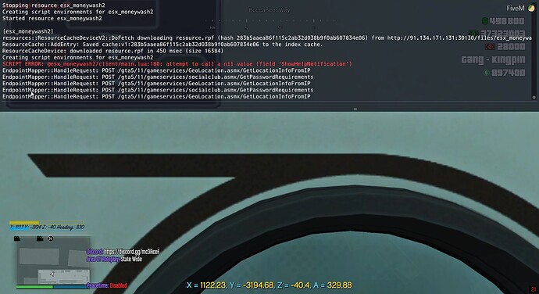Click the green health bar below minimap
This screenshot has height=294, width=539.
(34, 286)
